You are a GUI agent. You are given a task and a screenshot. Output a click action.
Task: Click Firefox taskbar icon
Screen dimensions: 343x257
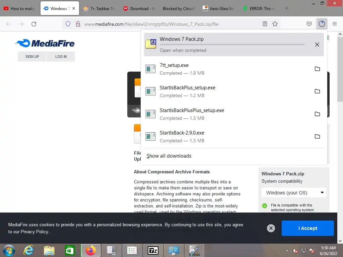click(91, 250)
